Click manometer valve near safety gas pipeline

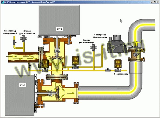click(x=94, y=48)
